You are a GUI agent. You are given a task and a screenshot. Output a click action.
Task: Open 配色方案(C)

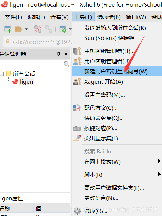pyautogui.click(x=117, y=108)
